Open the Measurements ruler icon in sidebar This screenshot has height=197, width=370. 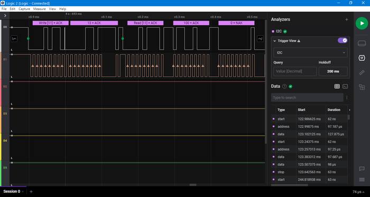(x=362, y=72)
